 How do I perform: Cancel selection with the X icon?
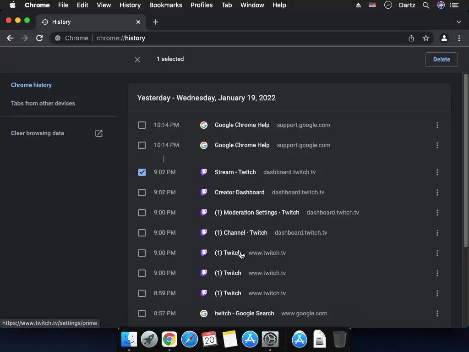(137, 60)
